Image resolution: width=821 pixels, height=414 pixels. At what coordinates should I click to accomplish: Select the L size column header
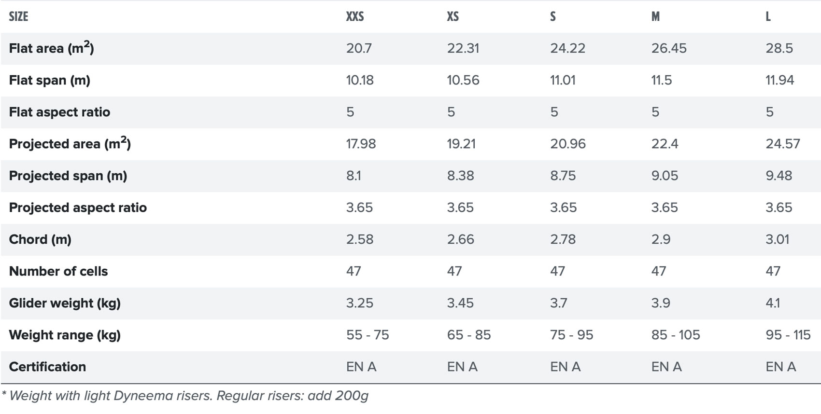coord(768,16)
